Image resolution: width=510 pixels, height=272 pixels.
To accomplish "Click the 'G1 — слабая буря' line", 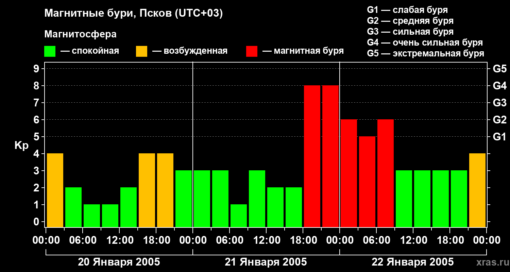I will (x=407, y=10).
